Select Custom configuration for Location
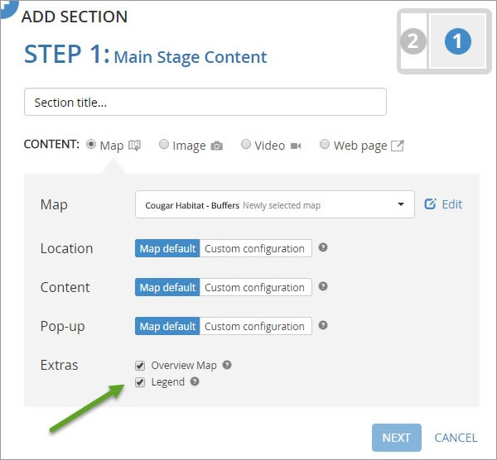 255,248
